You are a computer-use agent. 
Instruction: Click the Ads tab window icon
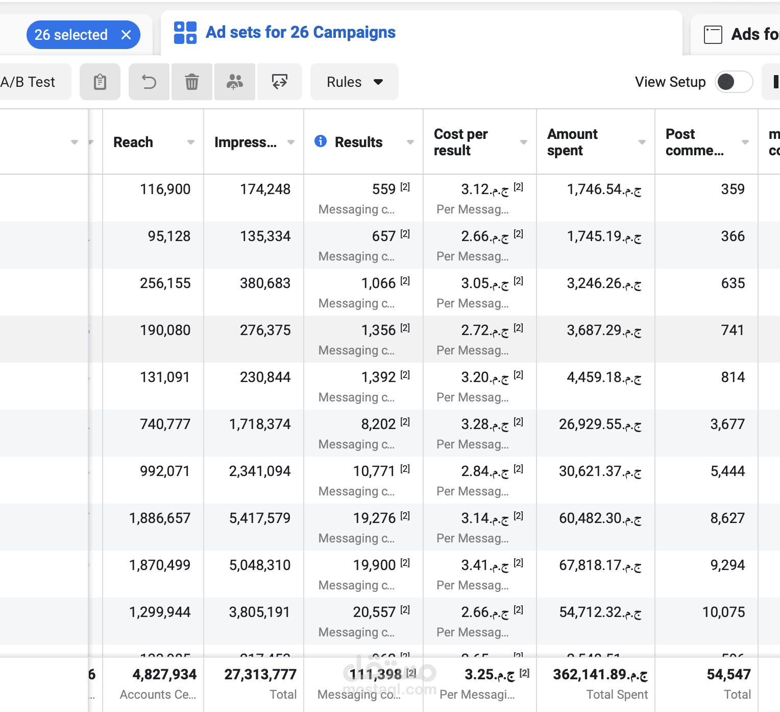713,35
